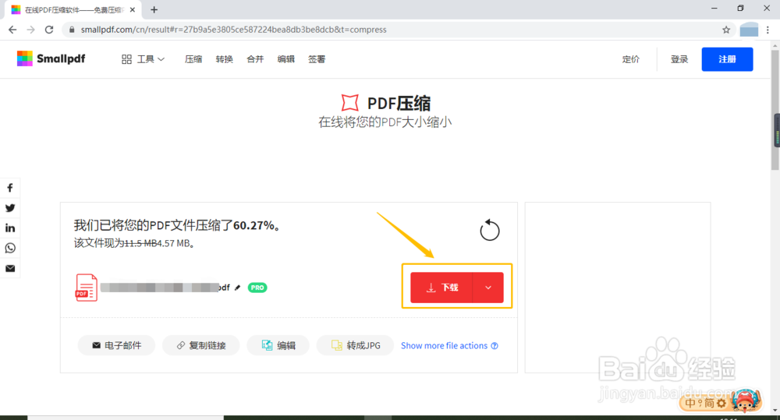Click the blue 注册 sign-up button
Viewport: 780px width, 420px height.
[727, 59]
